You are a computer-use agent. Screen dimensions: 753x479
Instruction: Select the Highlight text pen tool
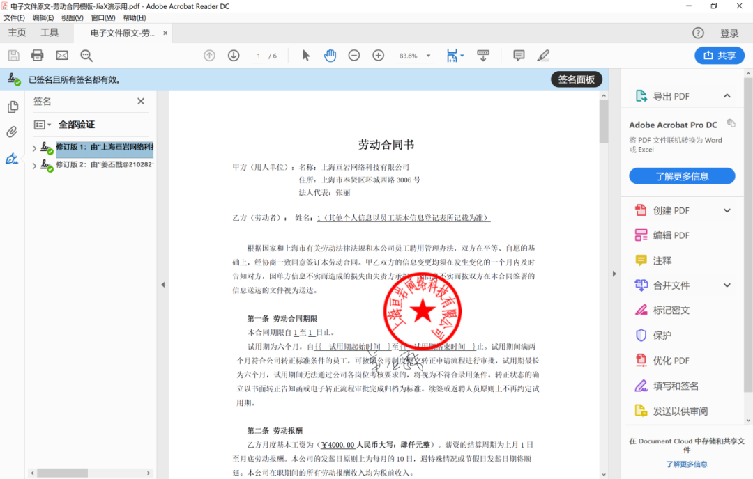(543, 56)
